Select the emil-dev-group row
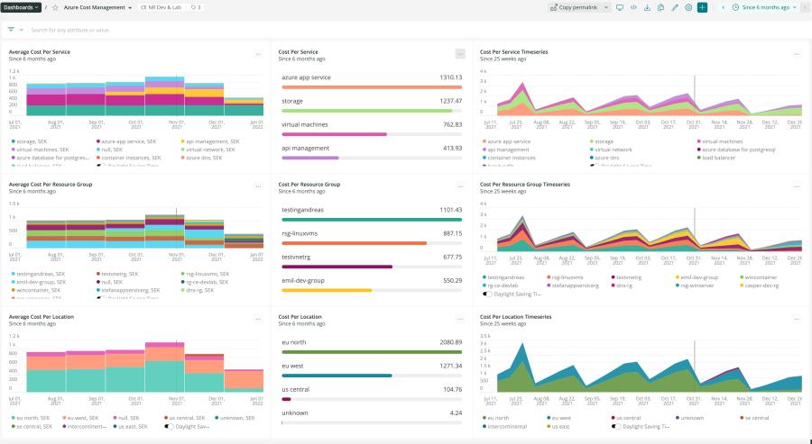The image size is (812, 444). [x=372, y=285]
